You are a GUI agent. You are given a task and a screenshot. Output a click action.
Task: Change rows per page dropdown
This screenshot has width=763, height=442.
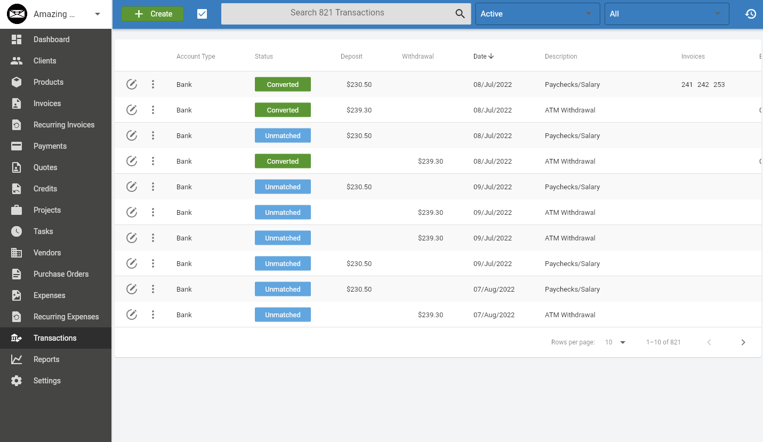[615, 342]
